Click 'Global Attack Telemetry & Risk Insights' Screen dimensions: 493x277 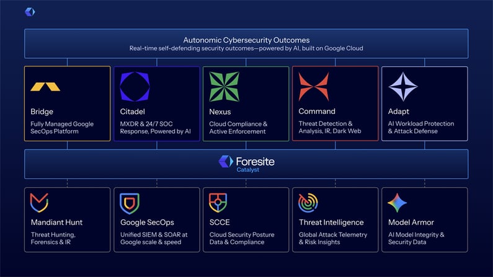333,239
